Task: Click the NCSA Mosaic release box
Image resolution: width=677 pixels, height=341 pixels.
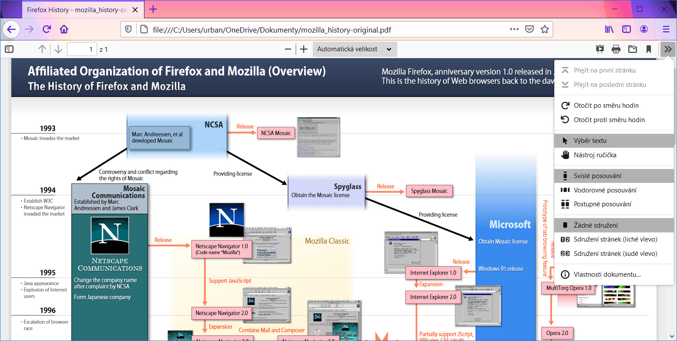Action: (x=276, y=133)
